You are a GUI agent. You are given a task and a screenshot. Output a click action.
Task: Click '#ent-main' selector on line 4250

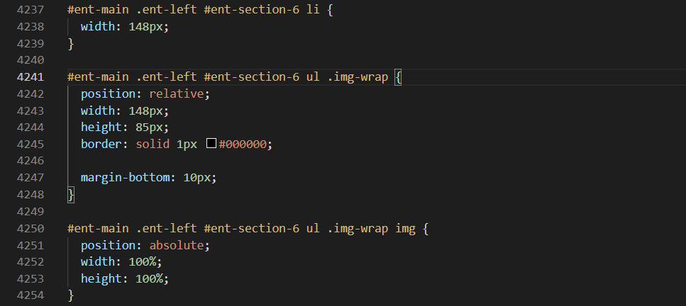coord(98,228)
